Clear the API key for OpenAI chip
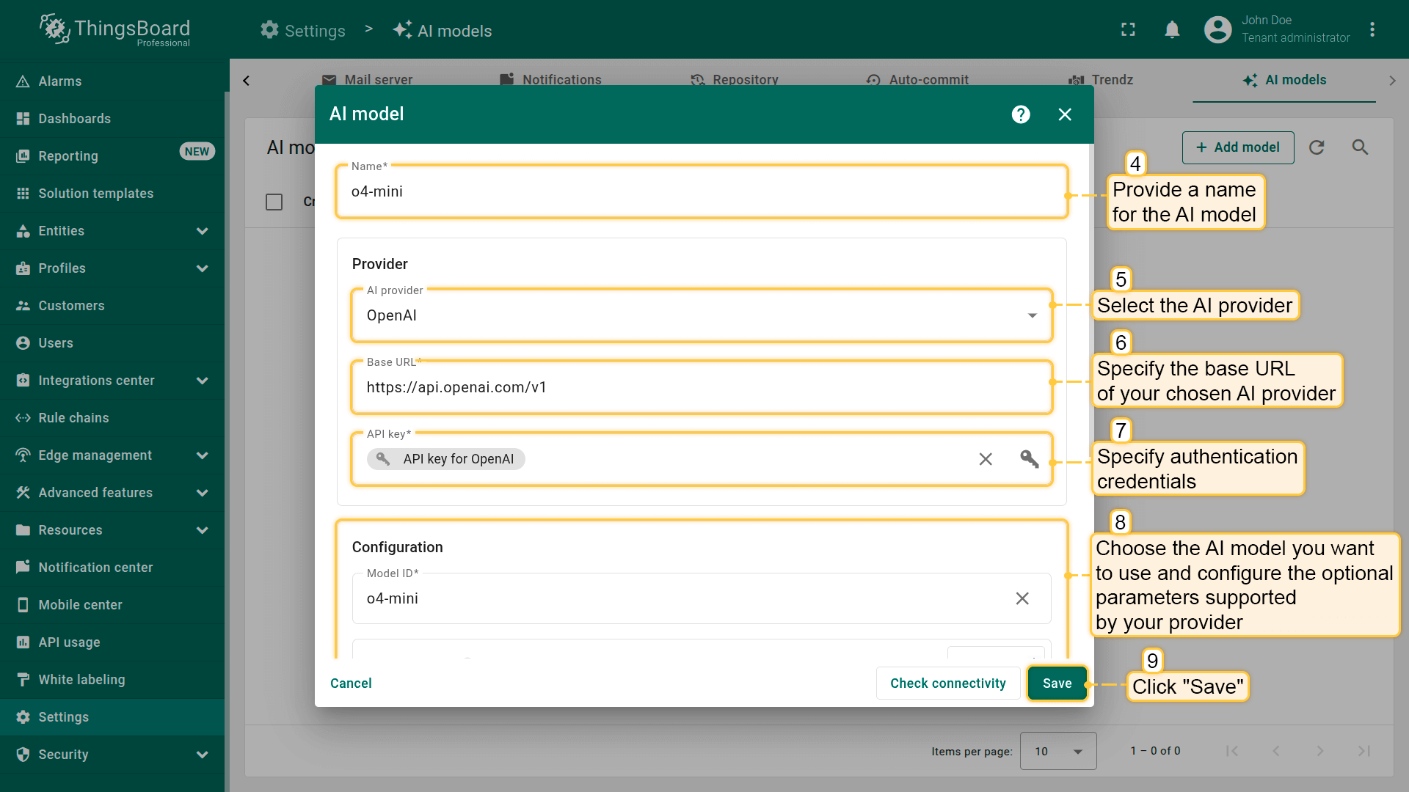Screen dimensions: 1409x792 [x=986, y=459]
